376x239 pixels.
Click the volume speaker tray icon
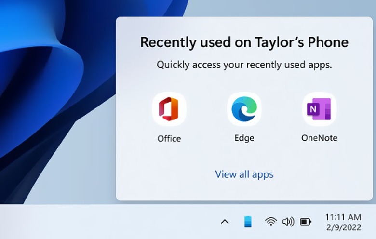tap(288, 222)
